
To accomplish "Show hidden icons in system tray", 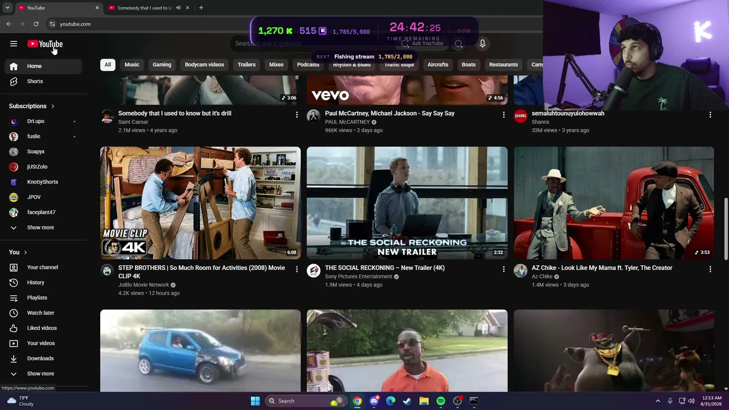I will tap(658, 401).
